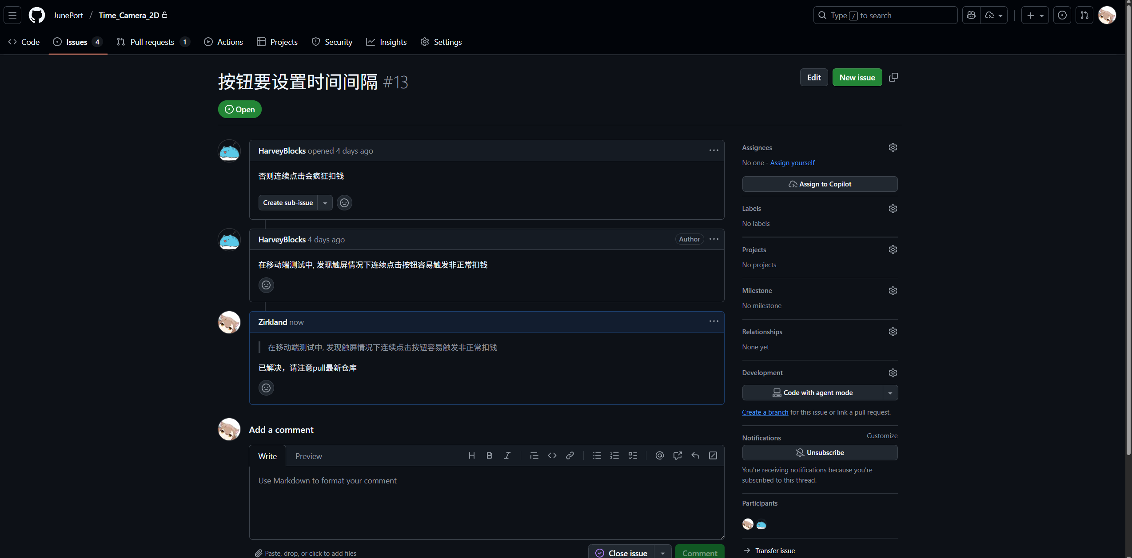
Task: Open the user profile avatar menu
Action: point(1107,15)
